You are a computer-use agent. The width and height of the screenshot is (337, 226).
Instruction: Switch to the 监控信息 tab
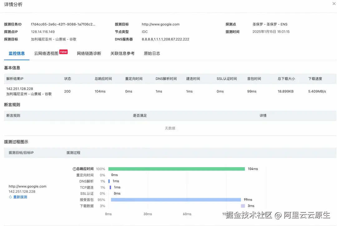17,53
